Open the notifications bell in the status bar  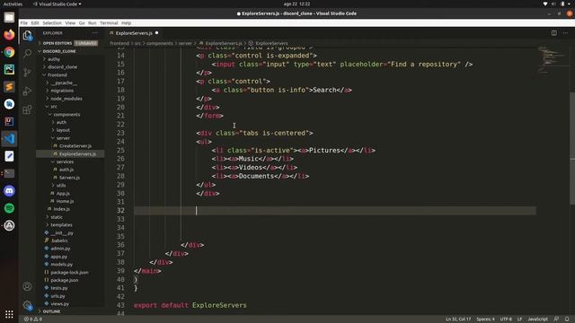(567, 319)
